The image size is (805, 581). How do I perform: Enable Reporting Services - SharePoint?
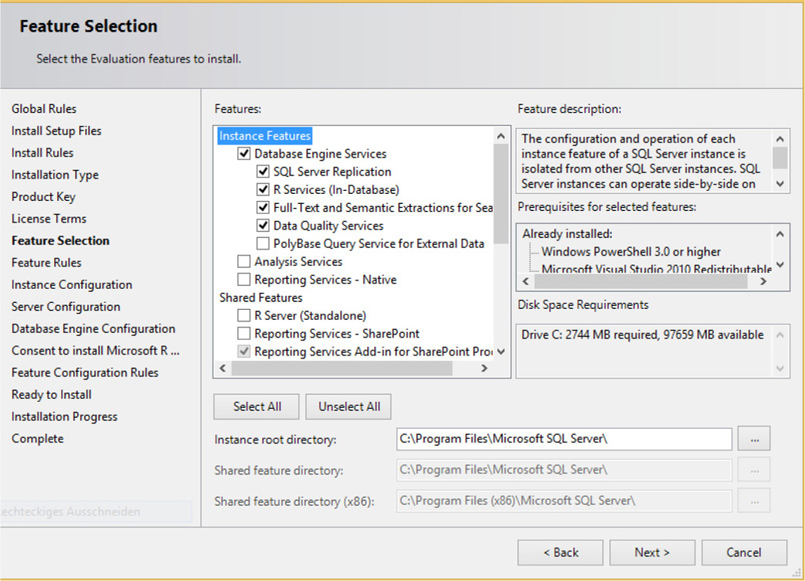point(244,333)
